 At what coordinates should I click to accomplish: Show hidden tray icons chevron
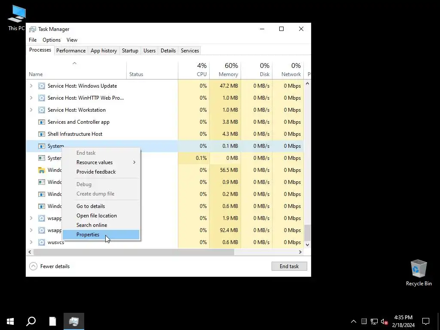click(x=354, y=321)
